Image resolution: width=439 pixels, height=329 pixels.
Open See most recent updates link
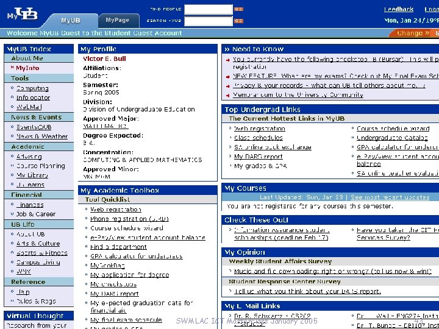[390, 197]
